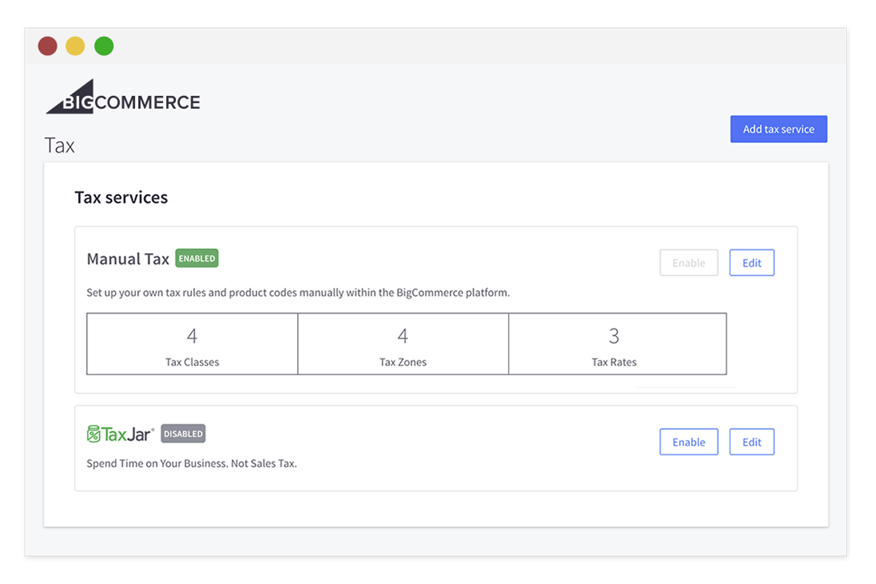
Task: Select the Manual Tax heading
Action: point(128,259)
